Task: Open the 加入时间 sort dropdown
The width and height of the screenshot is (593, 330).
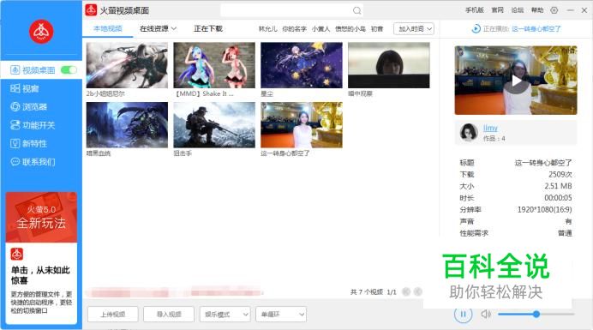Action: 414,29
